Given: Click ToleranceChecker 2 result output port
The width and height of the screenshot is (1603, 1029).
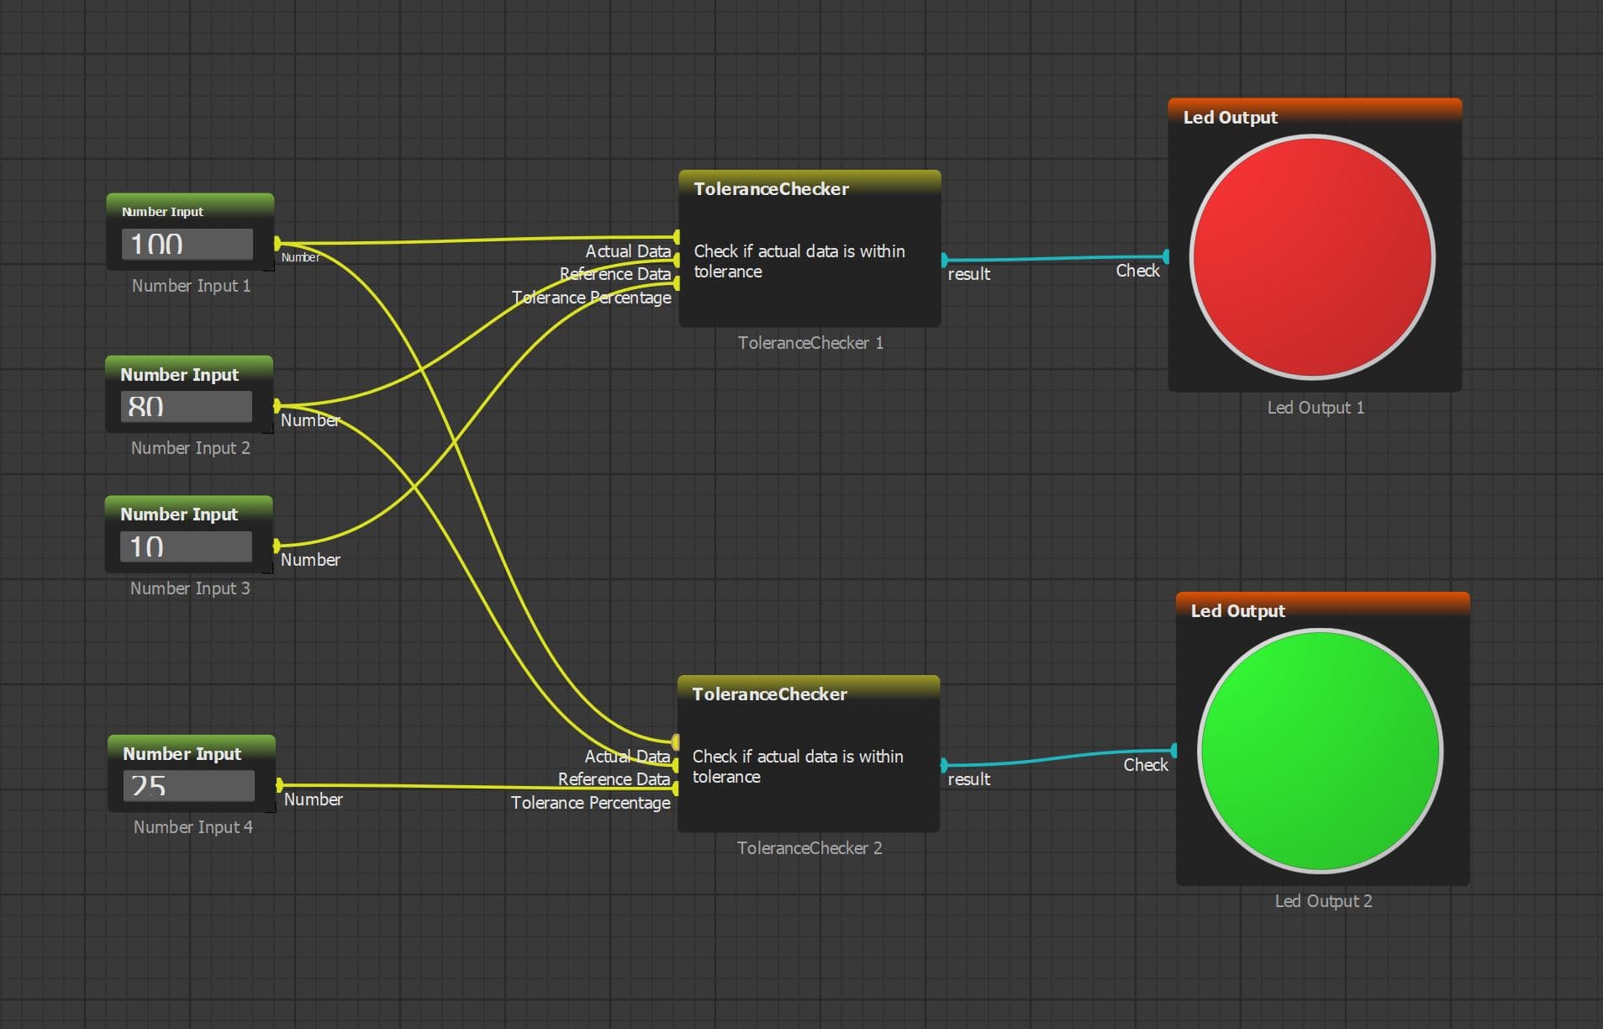Looking at the screenshot, I should (x=944, y=765).
